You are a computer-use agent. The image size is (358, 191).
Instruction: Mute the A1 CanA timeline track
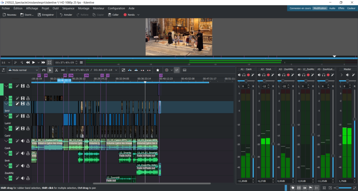pyautogui.click(x=23, y=141)
